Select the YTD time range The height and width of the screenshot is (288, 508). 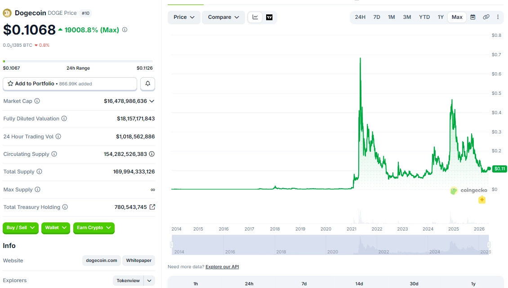[x=424, y=17]
